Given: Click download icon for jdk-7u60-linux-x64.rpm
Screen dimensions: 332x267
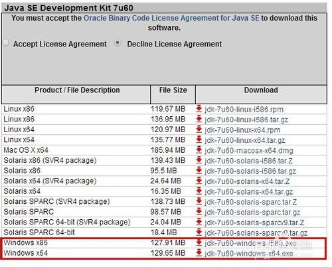Looking at the screenshot, I should click(199, 130).
